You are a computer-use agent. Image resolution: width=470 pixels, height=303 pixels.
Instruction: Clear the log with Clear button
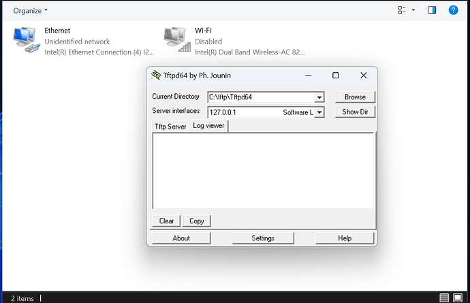click(x=166, y=221)
